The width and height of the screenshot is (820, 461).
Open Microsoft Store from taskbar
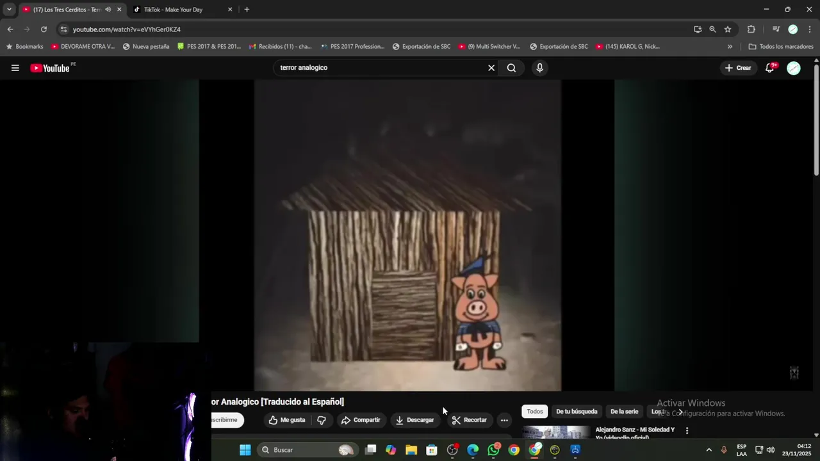pos(432,450)
